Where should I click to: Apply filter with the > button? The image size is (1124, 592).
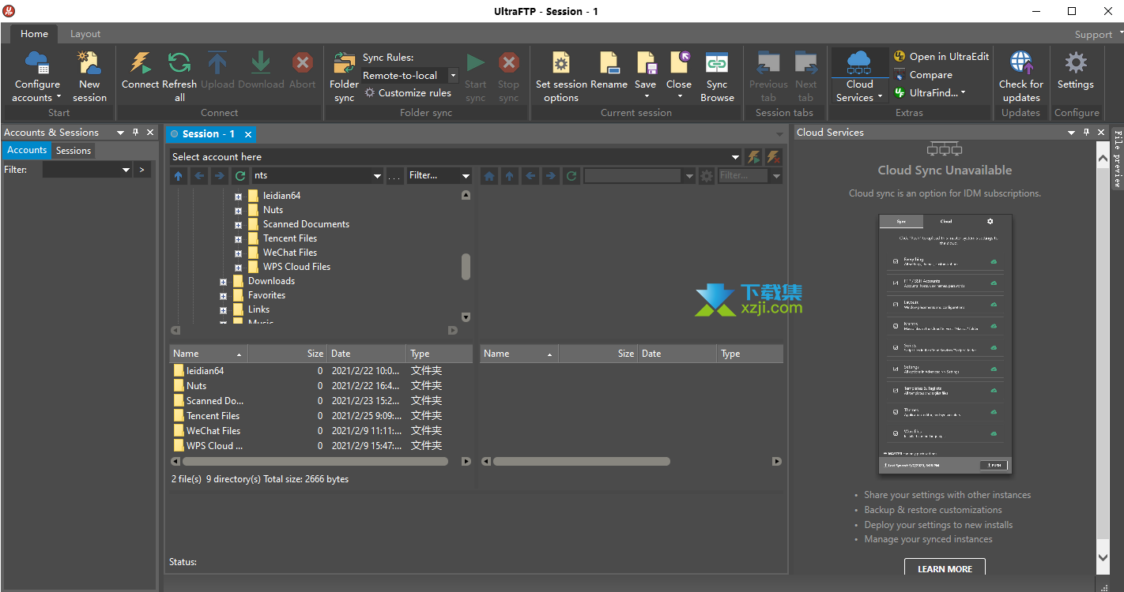pyautogui.click(x=142, y=170)
